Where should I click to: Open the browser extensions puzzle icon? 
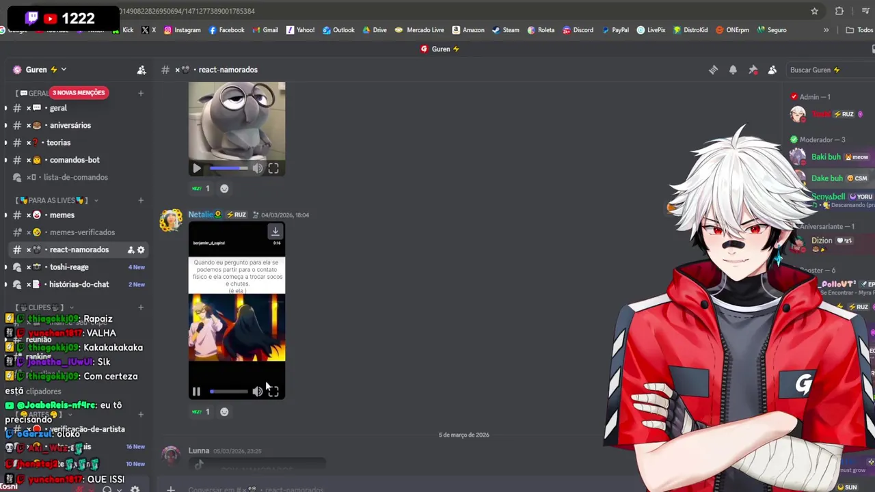839,11
